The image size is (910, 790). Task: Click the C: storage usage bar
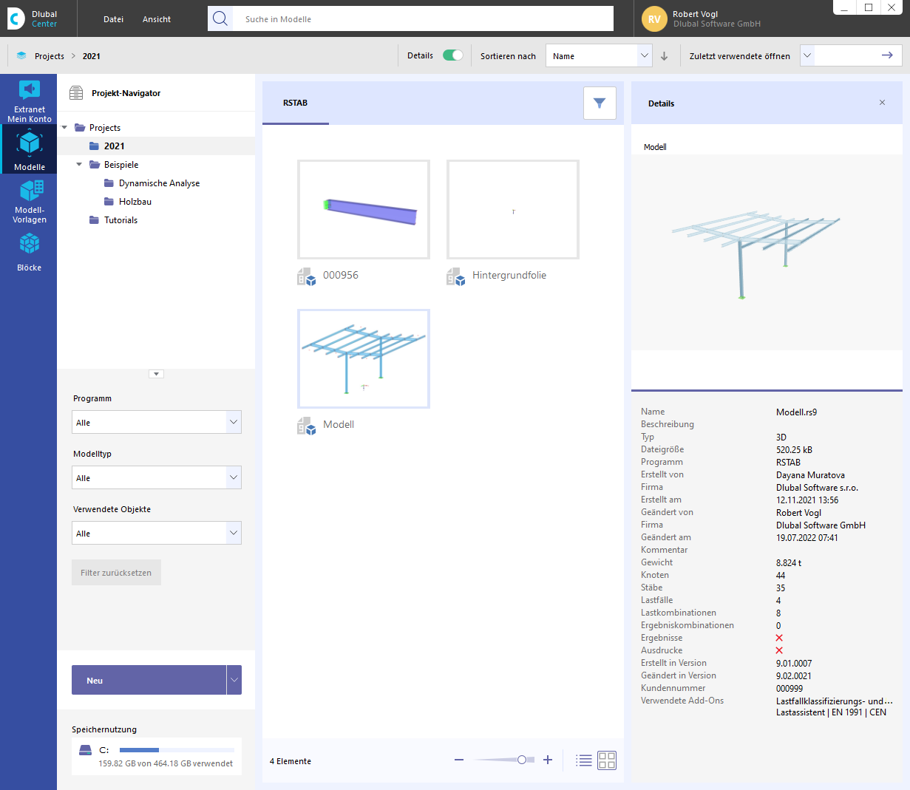click(175, 750)
